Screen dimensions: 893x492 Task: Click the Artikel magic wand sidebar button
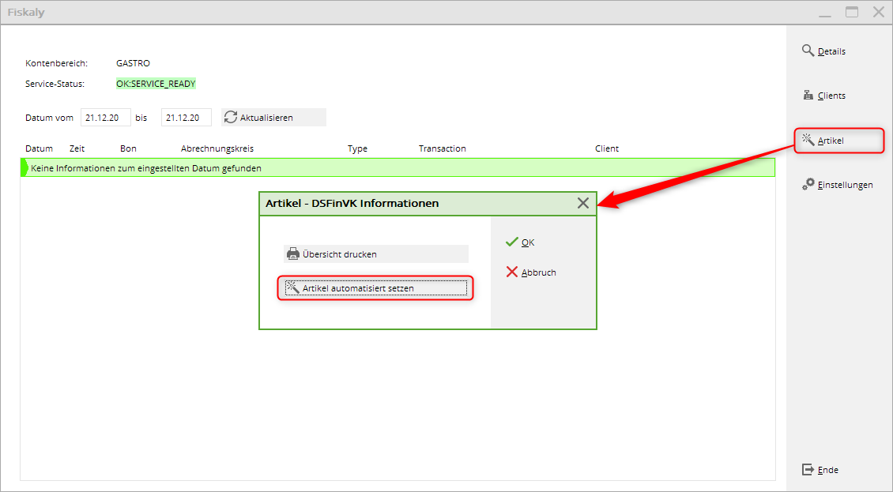[839, 140]
